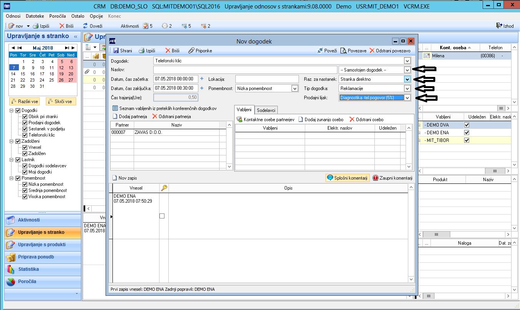The height and width of the screenshot is (310, 520).
Task: Toggle Moji dogodki checkbox
Action: pyautogui.click(x=25, y=172)
